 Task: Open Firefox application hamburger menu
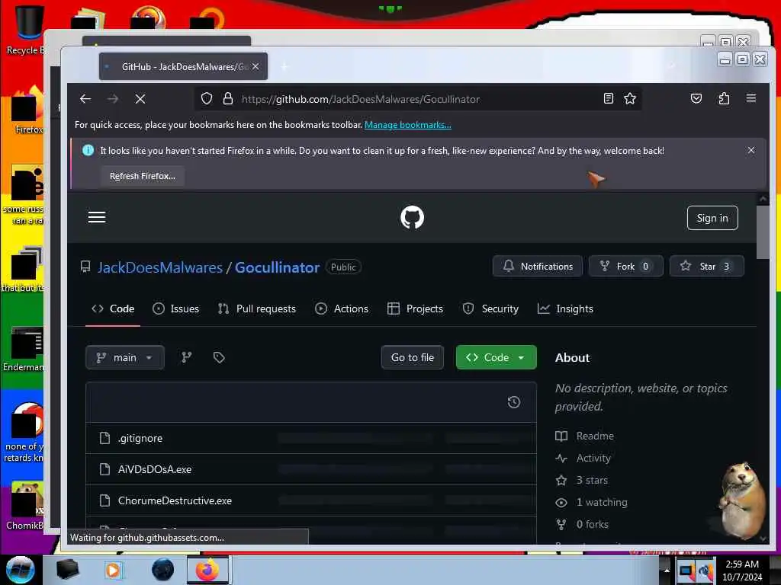tap(751, 98)
